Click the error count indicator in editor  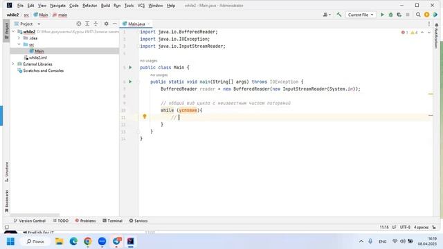coord(404,33)
